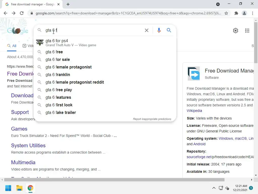Open the Games sitelink
Viewport: 258px width, 194px height.
[19, 129]
